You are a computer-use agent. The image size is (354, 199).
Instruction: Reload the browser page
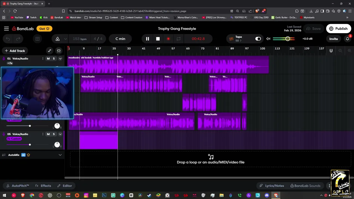click(x=15, y=11)
